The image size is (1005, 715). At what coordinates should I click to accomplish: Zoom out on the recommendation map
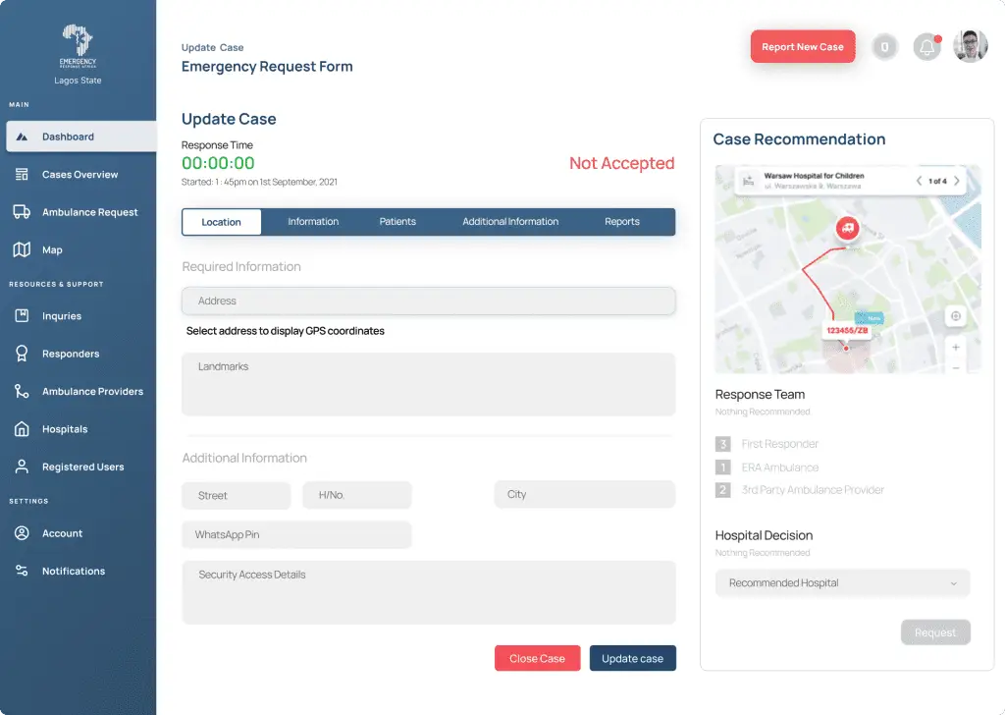pos(956,367)
